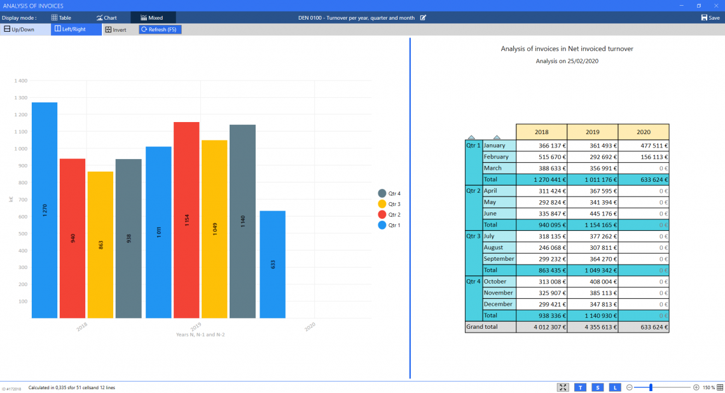Click the Invert button
The image size is (725, 393).
[x=116, y=30]
